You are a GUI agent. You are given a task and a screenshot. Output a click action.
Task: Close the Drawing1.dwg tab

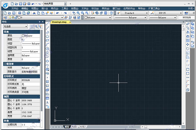[x=70, y=22]
